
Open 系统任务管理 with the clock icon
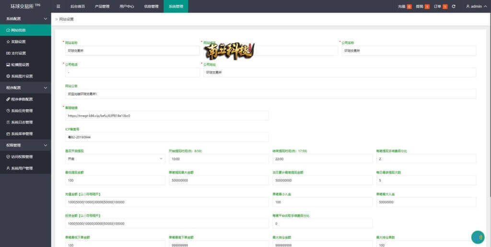point(22,111)
